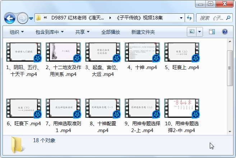
Task: Click the file name 2、十二地支及作用关系 .mp4
Action: (63, 71)
